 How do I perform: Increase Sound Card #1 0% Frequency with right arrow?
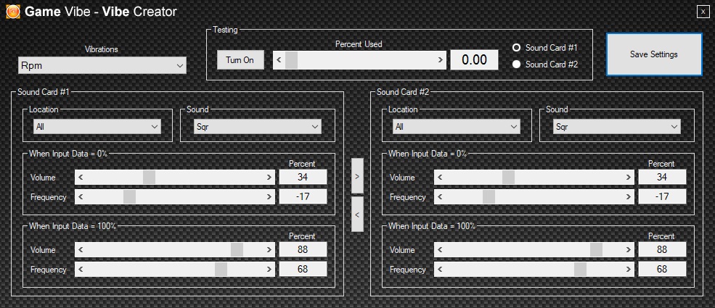pyautogui.click(x=269, y=197)
